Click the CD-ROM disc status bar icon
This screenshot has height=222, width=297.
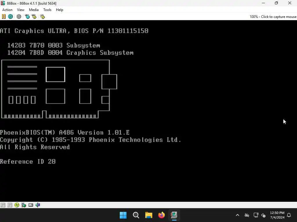click(17, 205)
